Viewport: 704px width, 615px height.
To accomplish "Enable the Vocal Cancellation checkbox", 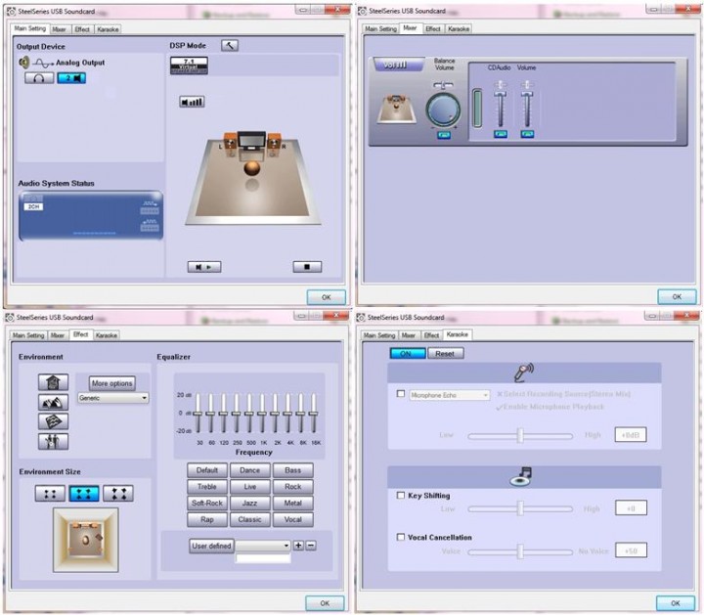I will 401,537.
